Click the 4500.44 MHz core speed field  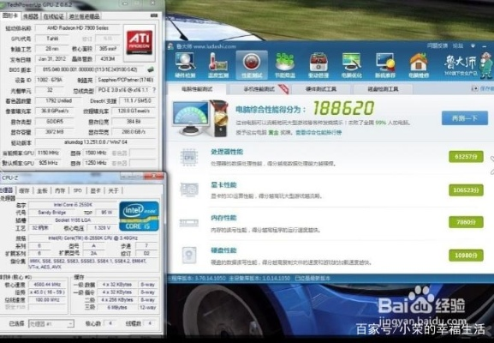[47, 285]
